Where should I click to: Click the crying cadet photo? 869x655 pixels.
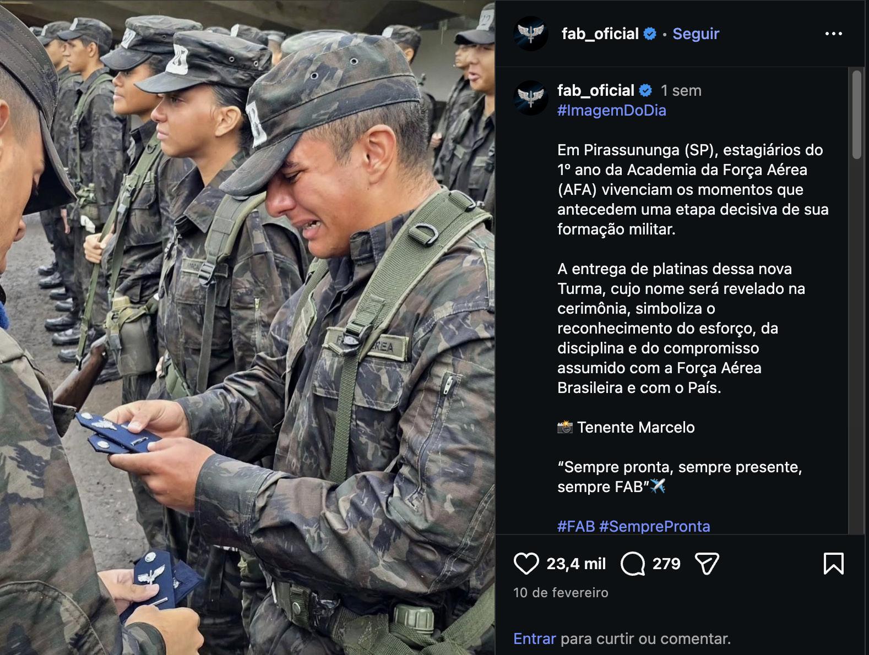(x=247, y=327)
